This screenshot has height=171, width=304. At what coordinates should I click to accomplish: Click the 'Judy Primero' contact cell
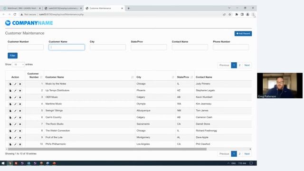203,84
